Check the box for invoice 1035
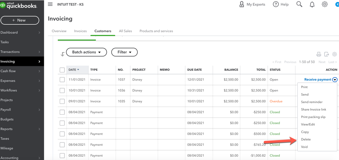Image resolution: width=339 pixels, height=160 pixels. (x=62, y=101)
